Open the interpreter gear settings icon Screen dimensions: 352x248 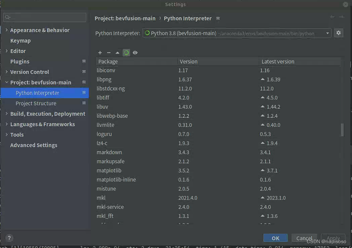[338, 33]
